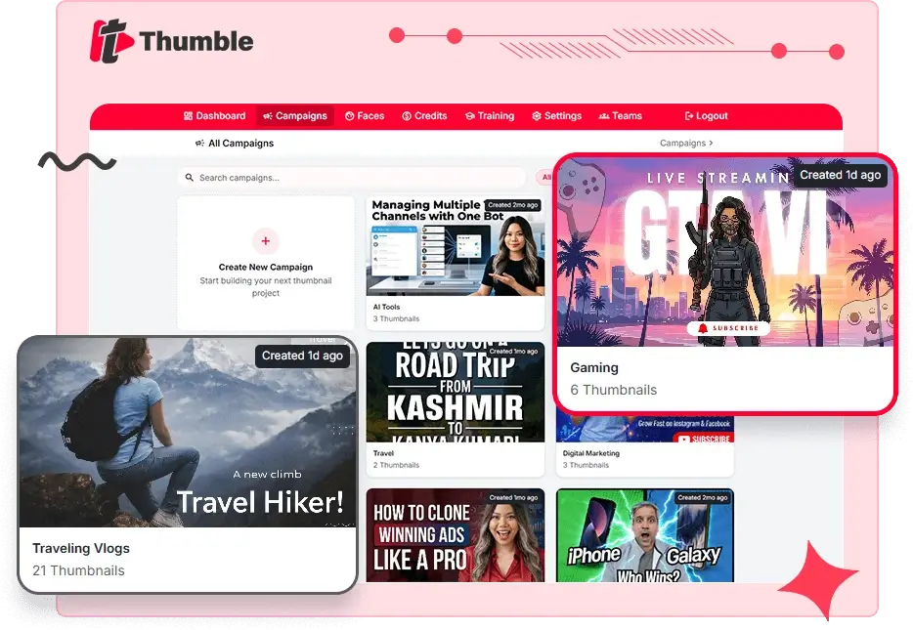
Task: Click the Logout link
Action: [707, 116]
